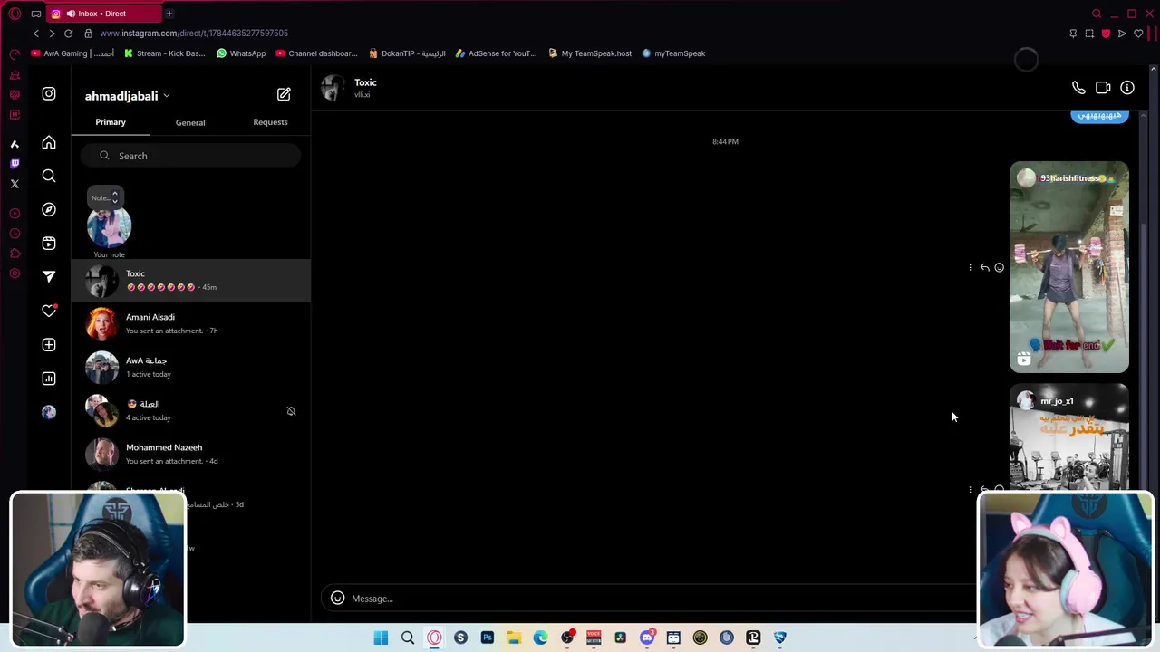Viewport: 1160px width, 652px height.
Task: Open Microsoft Edge from the taskbar
Action: pos(540,638)
